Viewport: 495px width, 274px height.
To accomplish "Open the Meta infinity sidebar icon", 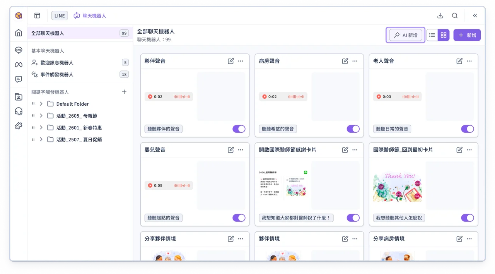I will point(19,65).
